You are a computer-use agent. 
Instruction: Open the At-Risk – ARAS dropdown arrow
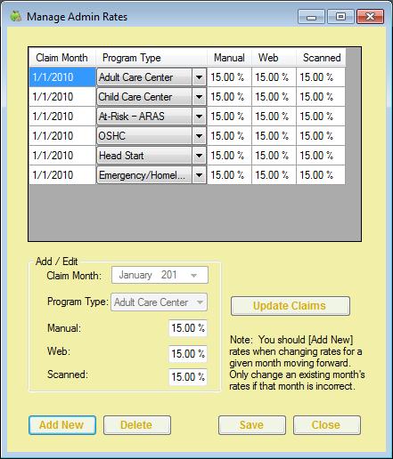199,117
